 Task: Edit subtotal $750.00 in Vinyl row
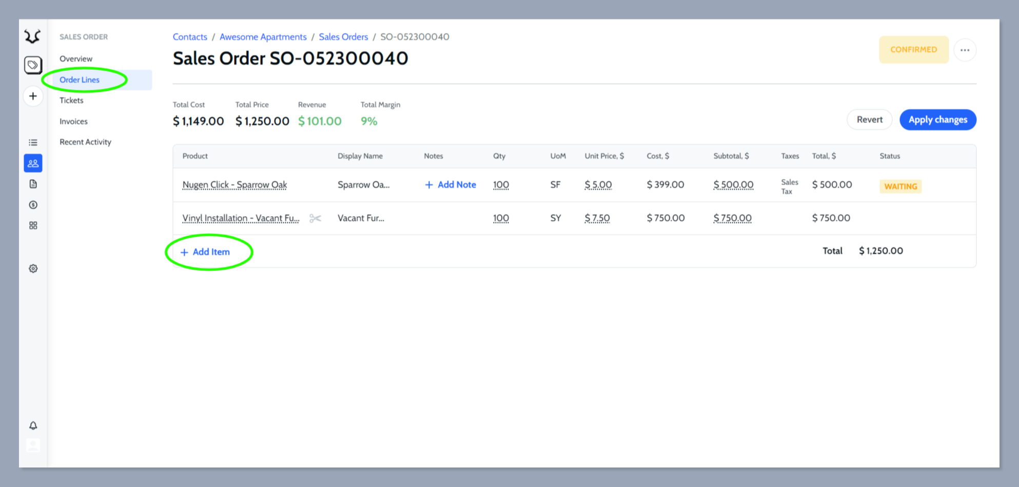pos(732,218)
